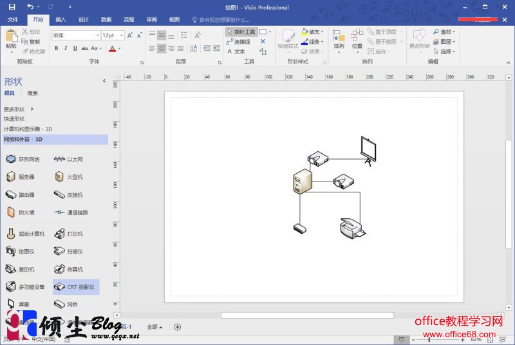The width and height of the screenshot is (515, 345).
Task: Click the Undo arrow icon
Action: coord(30,6)
